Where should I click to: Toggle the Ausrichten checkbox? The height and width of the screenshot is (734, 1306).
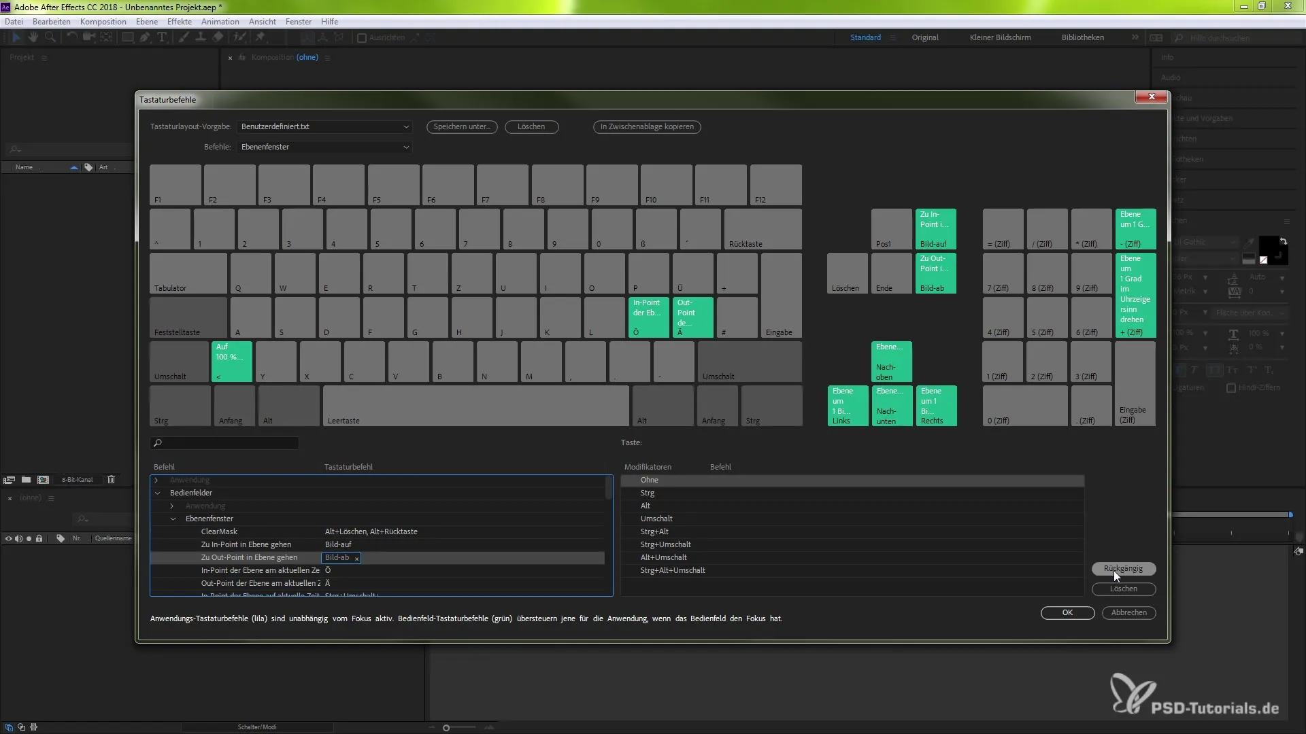click(362, 38)
